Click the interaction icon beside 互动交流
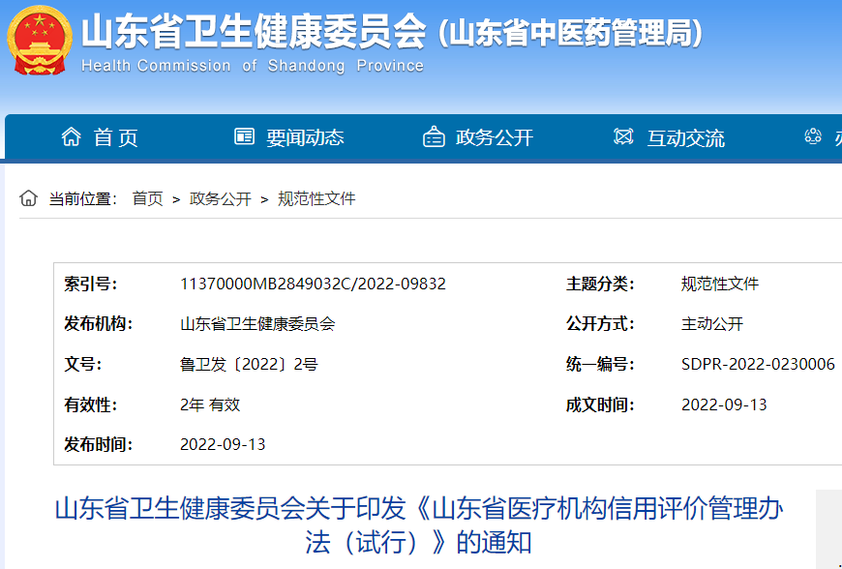This screenshot has height=569, width=842. click(x=624, y=137)
